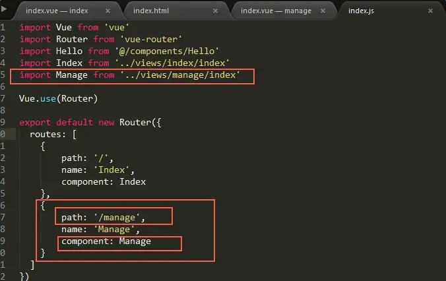
Task: Click 'vue' string on line 1
Action: [117, 28]
